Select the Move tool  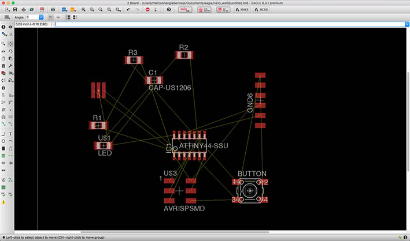pyautogui.click(x=10, y=44)
